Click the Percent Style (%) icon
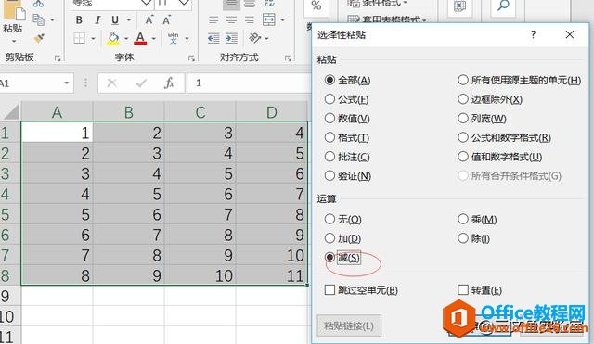 316,6
